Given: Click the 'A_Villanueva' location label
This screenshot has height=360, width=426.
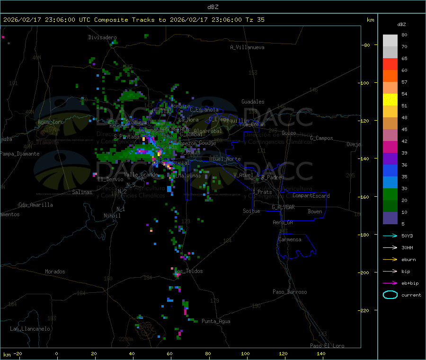Looking at the screenshot, I should click(x=247, y=47).
